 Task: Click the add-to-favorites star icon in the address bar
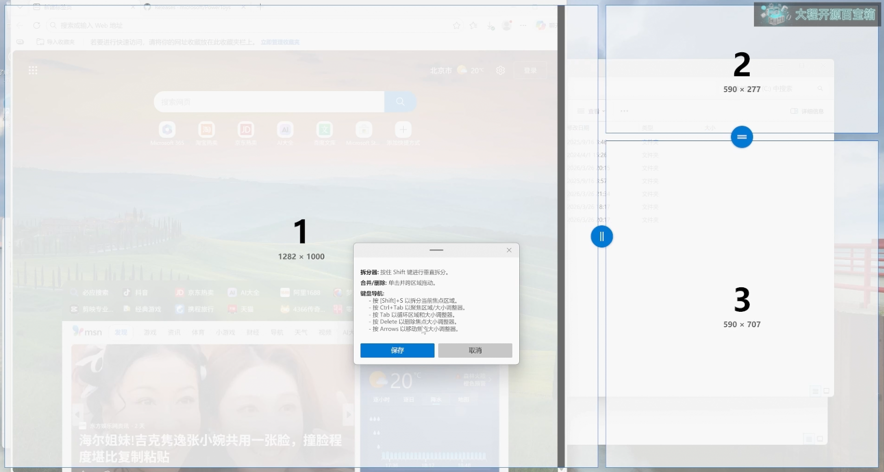point(456,25)
